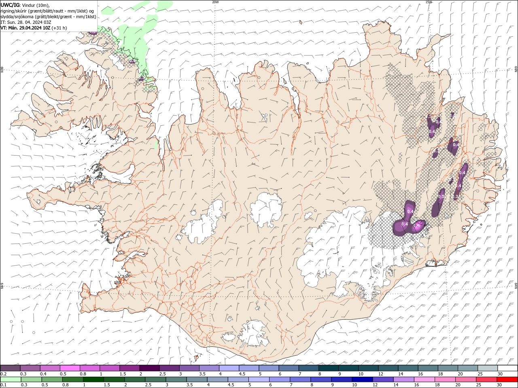Select the 0.8–1 magenta-pink snow legend swatch

click(x=89, y=368)
